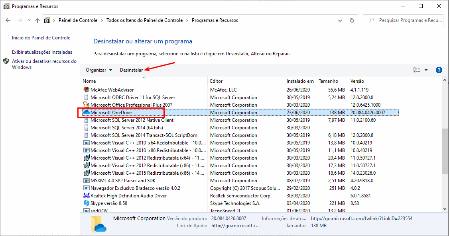Viewport: 449px width, 236px height.
Task: Select Realtek High Definition Audio Driver icon
Action: coord(86,196)
